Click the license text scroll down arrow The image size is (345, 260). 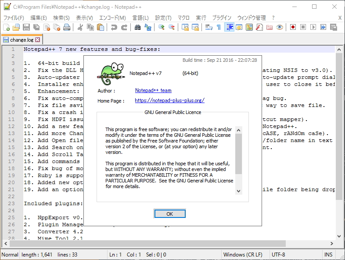[x=238, y=191]
